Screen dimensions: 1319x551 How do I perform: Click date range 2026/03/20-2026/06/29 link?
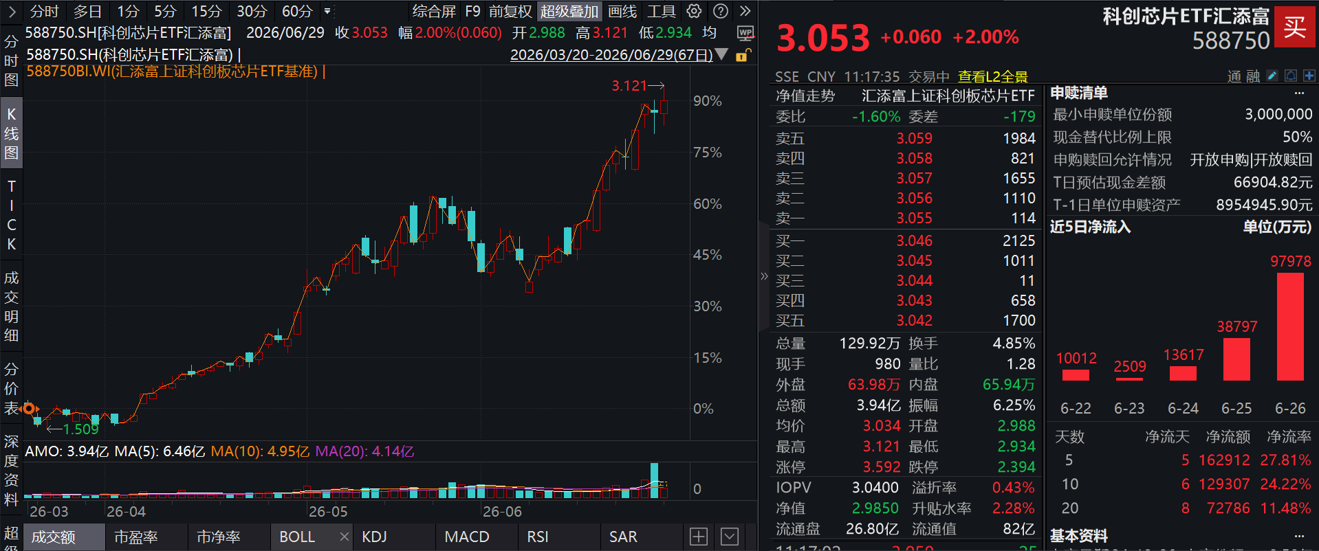[611, 55]
